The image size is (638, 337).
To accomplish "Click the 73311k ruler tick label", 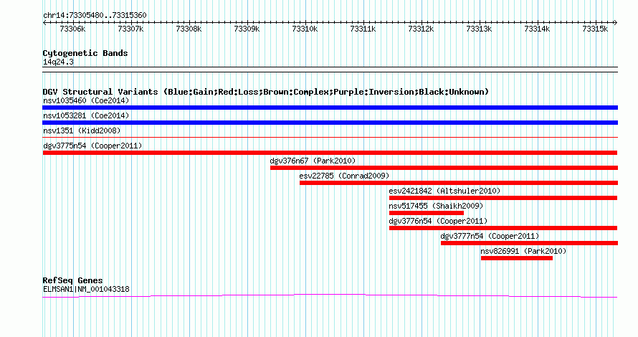I will click(x=363, y=29).
